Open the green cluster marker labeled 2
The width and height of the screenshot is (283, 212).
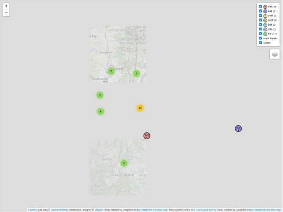(x=100, y=95)
